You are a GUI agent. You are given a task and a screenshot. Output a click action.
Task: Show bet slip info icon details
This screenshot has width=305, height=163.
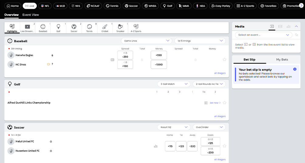click(295, 69)
